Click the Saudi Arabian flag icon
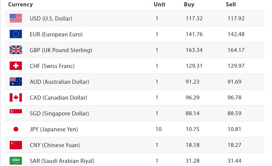Screen dimensions: 272x166 16,160
